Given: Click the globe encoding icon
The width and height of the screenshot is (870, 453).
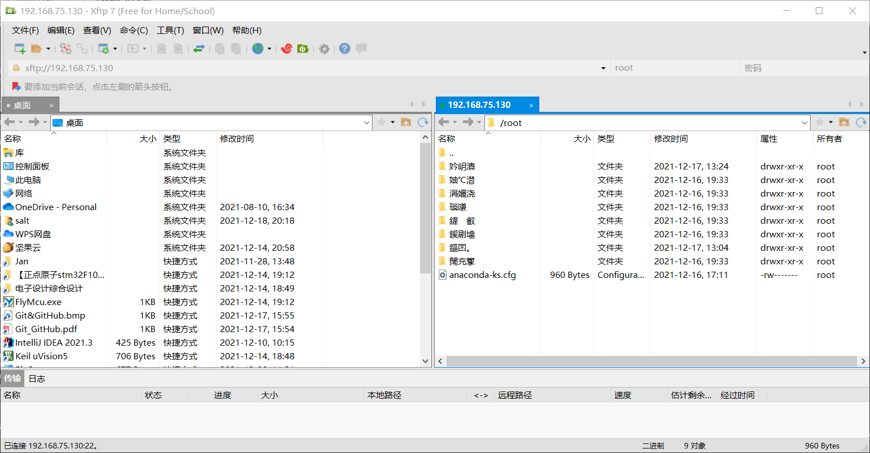Looking at the screenshot, I should (258, 49).
